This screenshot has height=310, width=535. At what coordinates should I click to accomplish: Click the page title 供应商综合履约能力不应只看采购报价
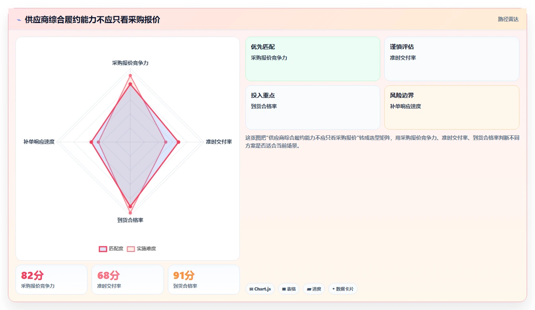coord(92,20)
